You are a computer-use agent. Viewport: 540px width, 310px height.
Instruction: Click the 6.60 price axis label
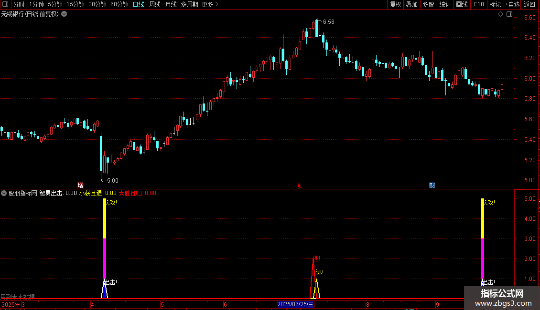coord(529,18)
